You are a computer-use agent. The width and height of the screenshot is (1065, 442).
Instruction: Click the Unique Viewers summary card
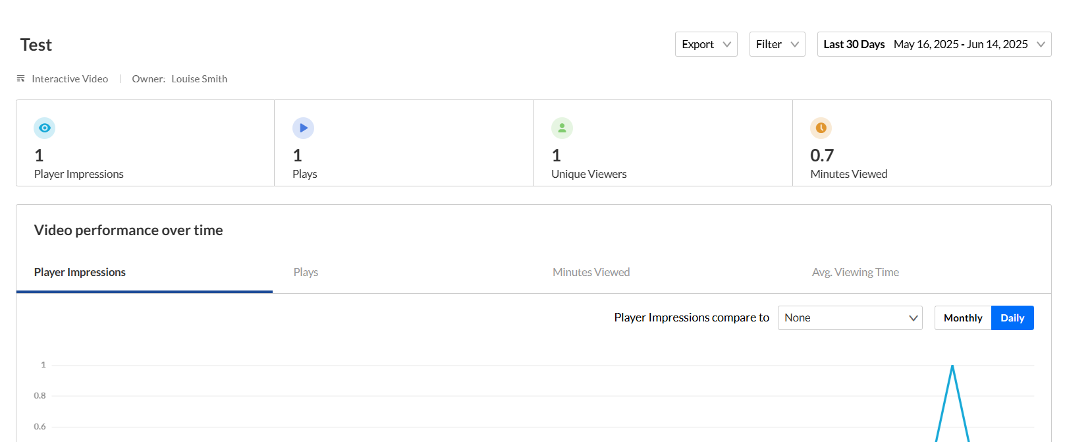(x=663, y=143)
